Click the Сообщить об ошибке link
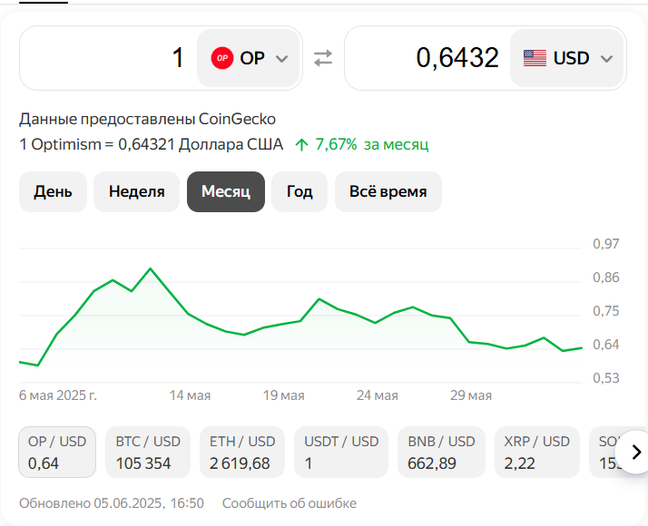 point(290,503)
